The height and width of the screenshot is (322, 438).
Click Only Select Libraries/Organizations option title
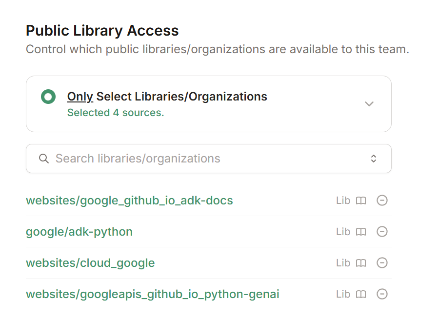click(x=167, y=97)
